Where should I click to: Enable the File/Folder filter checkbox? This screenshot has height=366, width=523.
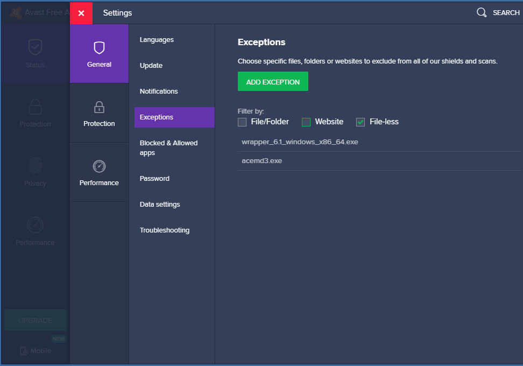242,122
